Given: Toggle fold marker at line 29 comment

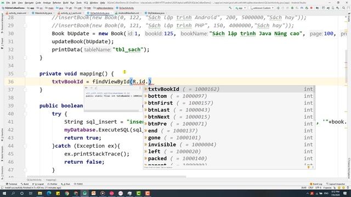Looking at the screenshot, I should (x=25, y=26).
